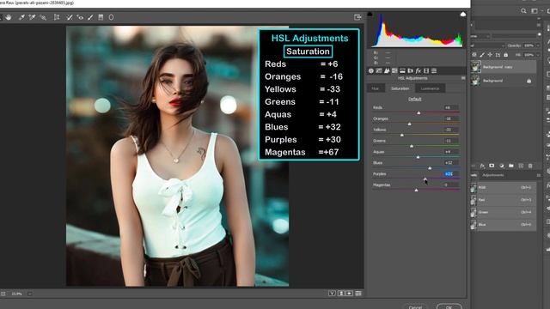The width and height of the screenshot is (550, 309).
Task: Click the Greens saturation slider handle
Action: (412, 146)
